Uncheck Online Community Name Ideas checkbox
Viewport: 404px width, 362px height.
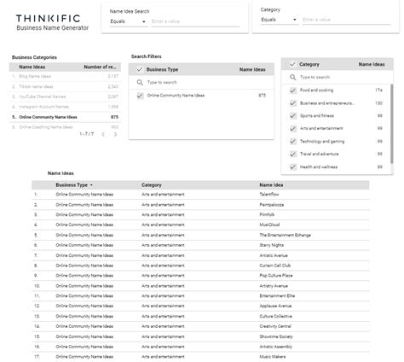click(x=140, y=96)
